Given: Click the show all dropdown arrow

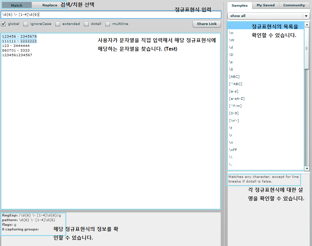Looking at the screenshot, I should 306,16.
